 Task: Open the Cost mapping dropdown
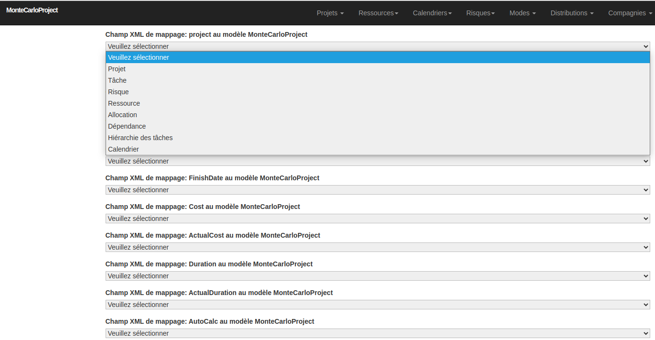click(x=377, y=219)
